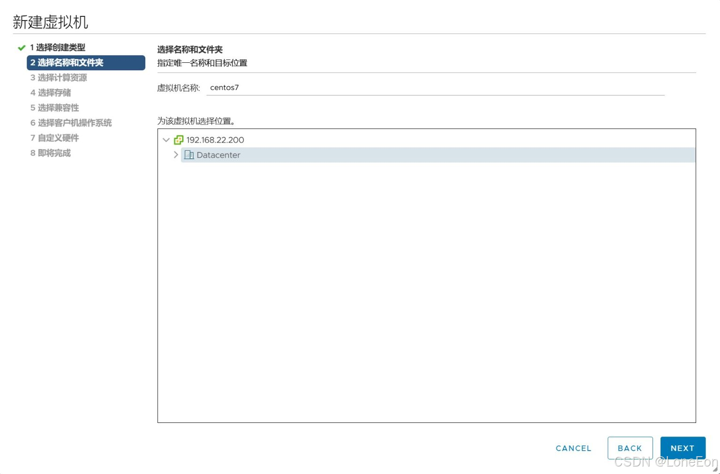The image size is (720, 474).
Task: Go to step 1 选择创建类型
Action: [x=58, y=47]
